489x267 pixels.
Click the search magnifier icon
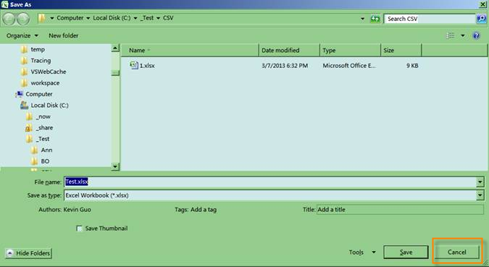point(481,19)
